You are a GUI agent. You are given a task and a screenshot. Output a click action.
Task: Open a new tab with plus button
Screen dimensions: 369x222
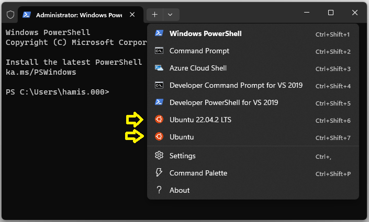[155, 15]
